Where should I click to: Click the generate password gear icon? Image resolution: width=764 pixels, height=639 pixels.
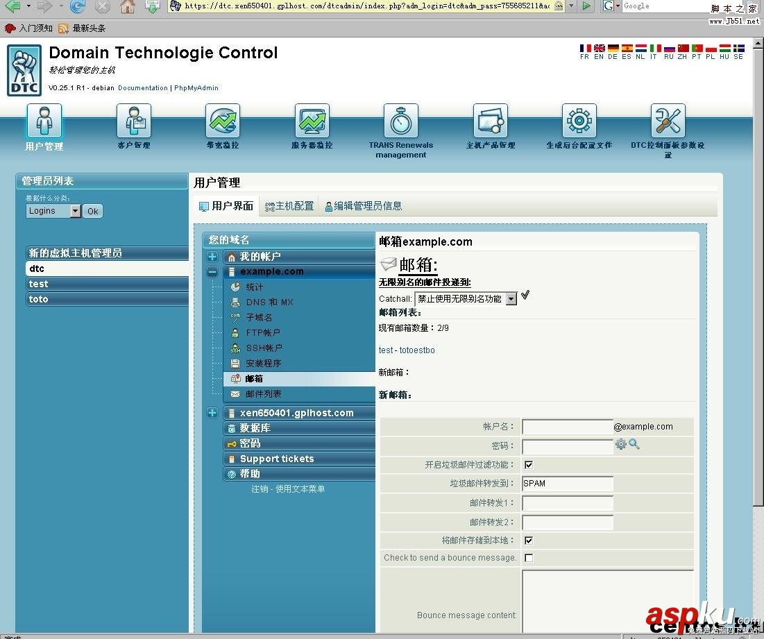point(621,444)
